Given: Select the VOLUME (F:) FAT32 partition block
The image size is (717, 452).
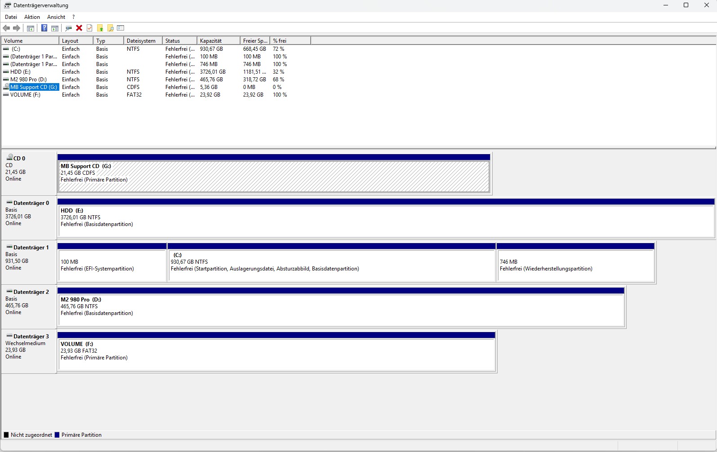Looking at the screenshot, I should [276, 351].
